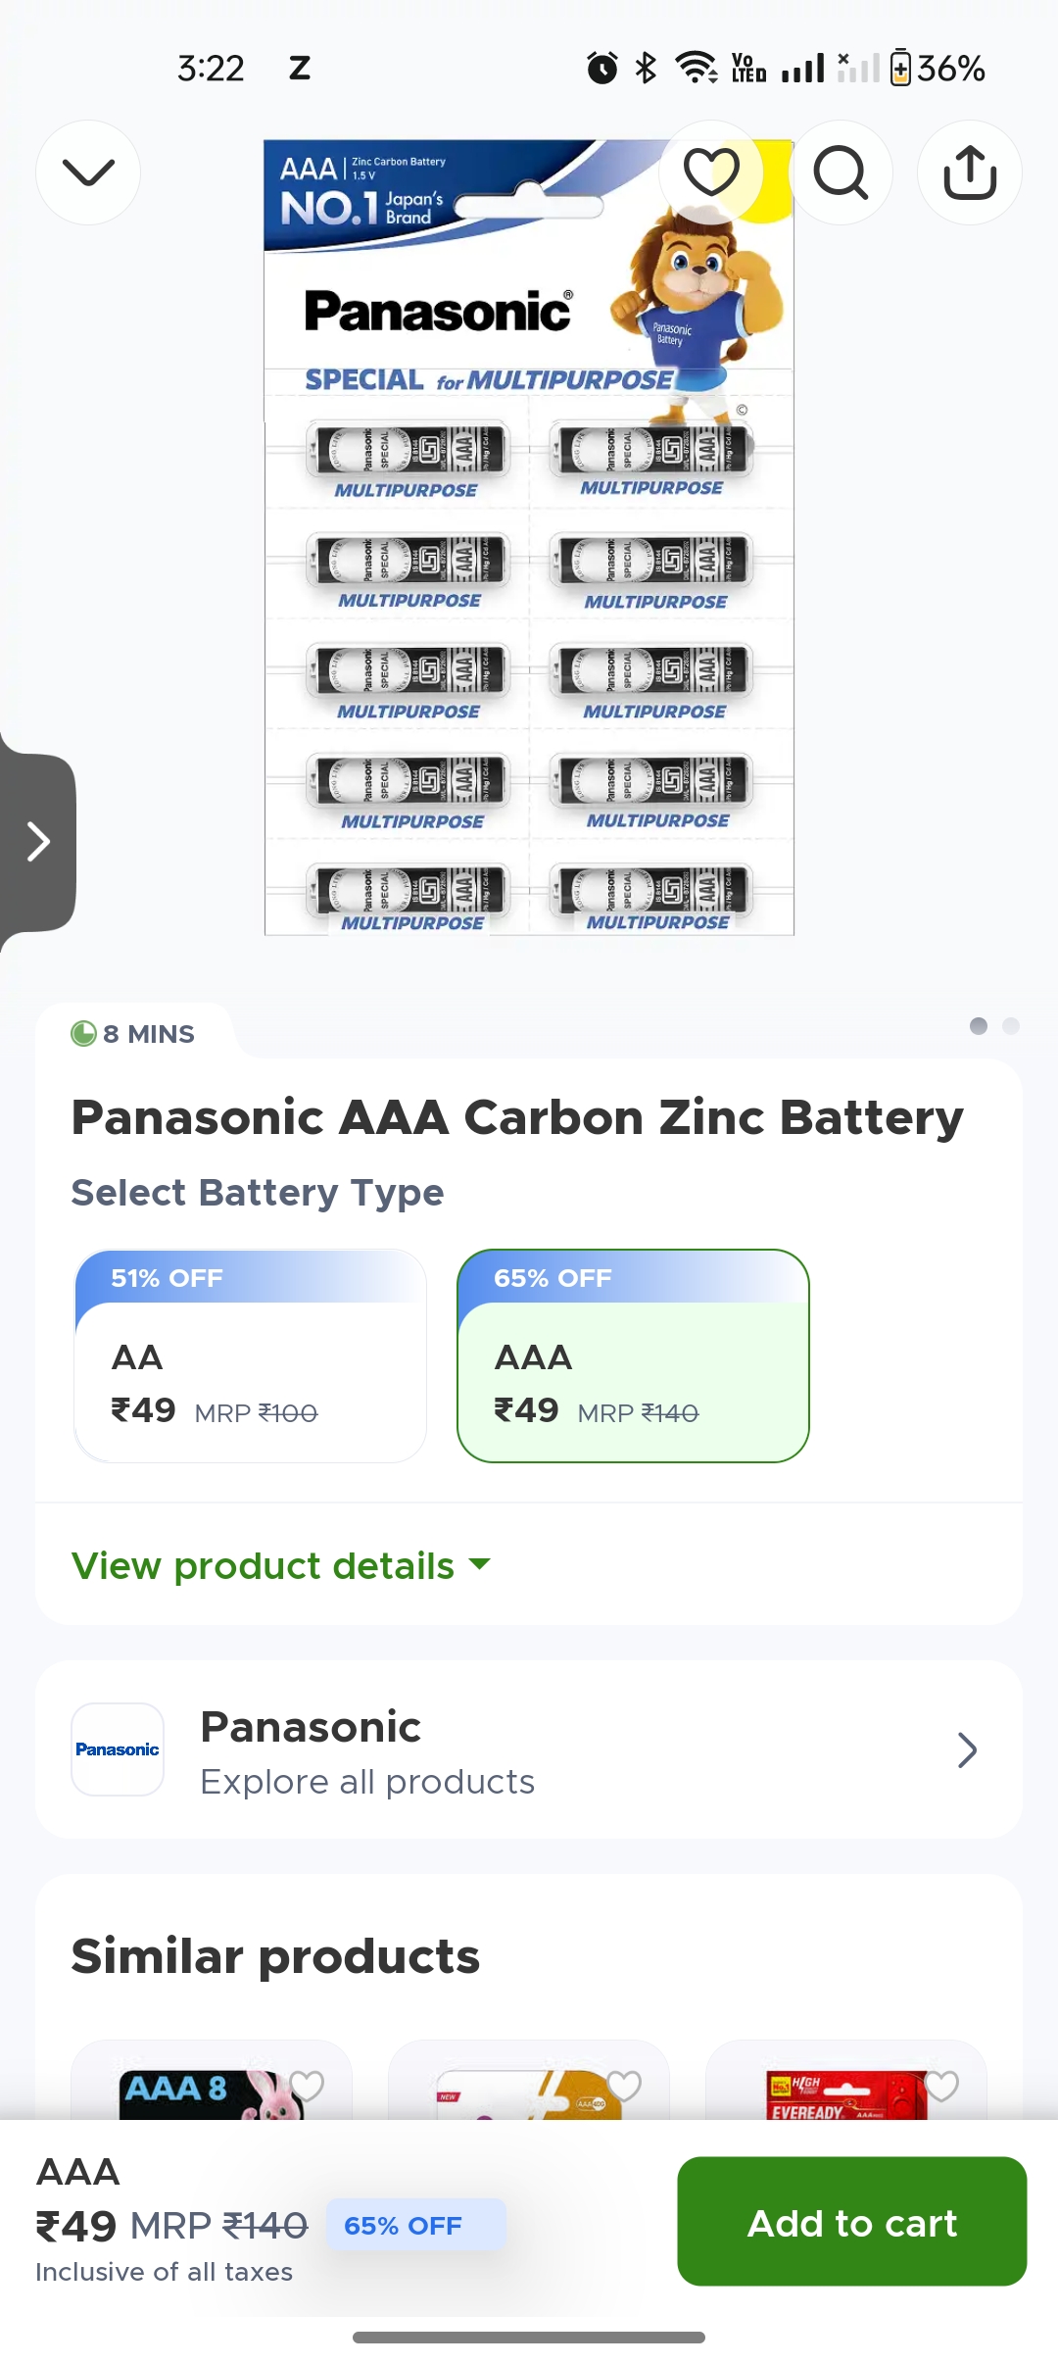This screenshot has width=1058, height=2364.
Task: Open Explore all products chevron arrow
Action: (967, 1749)
